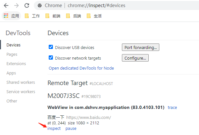Select Extensions in DevTools sidebar

[x=16, y=64]
